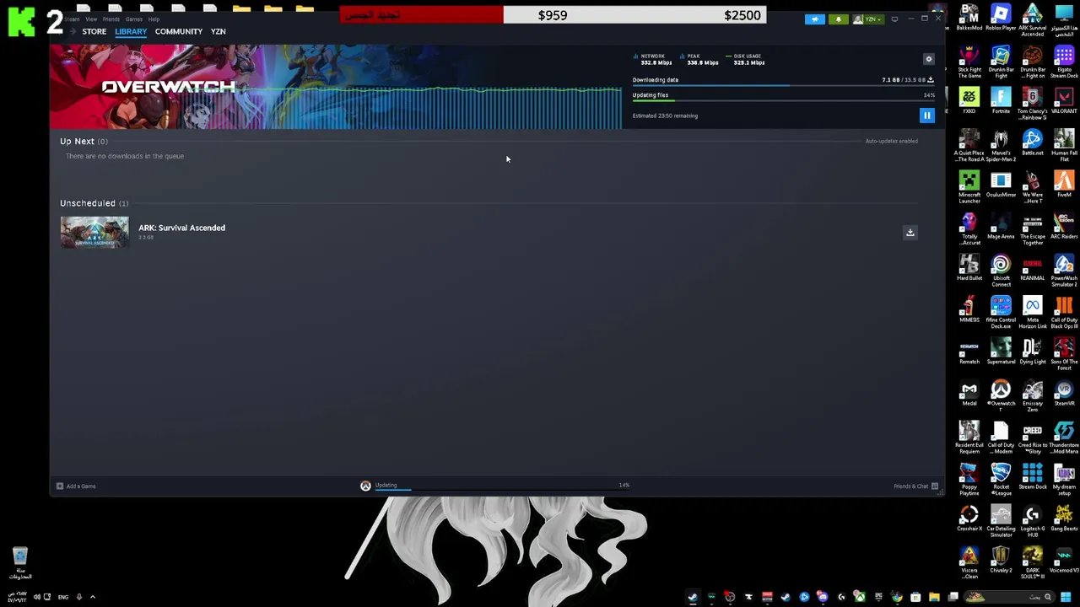Click the Steam announcements megaphone icon

coord(814,19)
